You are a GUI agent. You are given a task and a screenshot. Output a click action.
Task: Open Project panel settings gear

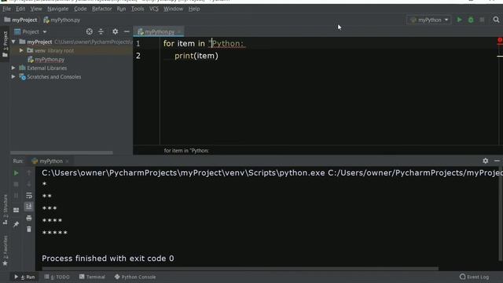(116, 31)
